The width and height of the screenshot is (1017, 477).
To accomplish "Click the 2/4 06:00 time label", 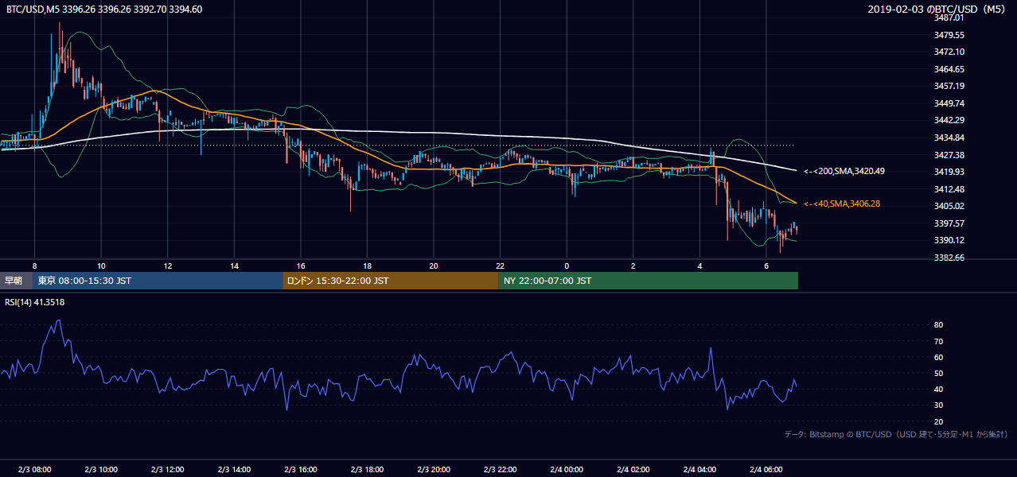I will [x=766, y=469].
